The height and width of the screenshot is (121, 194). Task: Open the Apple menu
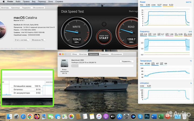click(4, 2)
